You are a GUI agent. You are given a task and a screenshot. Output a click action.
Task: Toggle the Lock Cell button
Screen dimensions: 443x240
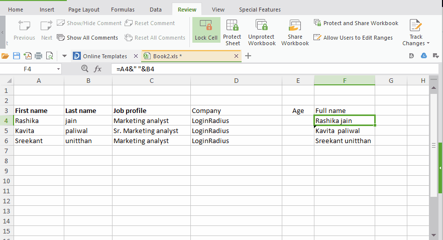[206, 31]
